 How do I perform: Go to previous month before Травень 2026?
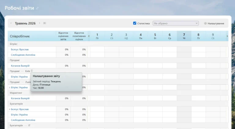click(11, 23)
